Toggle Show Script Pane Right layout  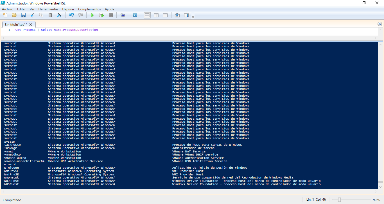(x=156, y=15)
